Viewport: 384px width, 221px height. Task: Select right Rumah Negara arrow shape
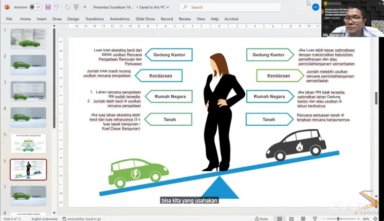(270, 96)
